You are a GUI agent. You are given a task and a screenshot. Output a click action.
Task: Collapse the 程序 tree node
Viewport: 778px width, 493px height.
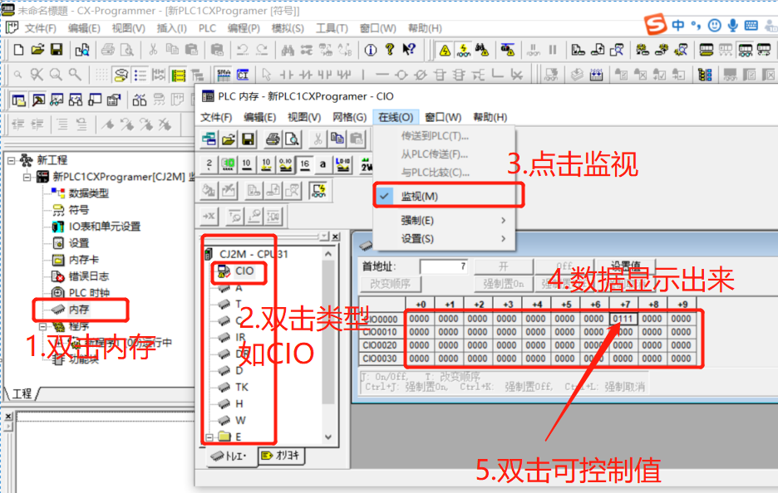click(42, 326)
